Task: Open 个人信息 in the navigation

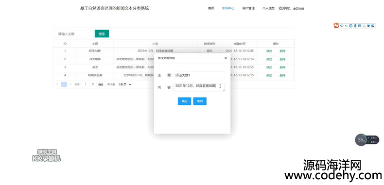Action: pyautogui.click(x=268, y=8)
